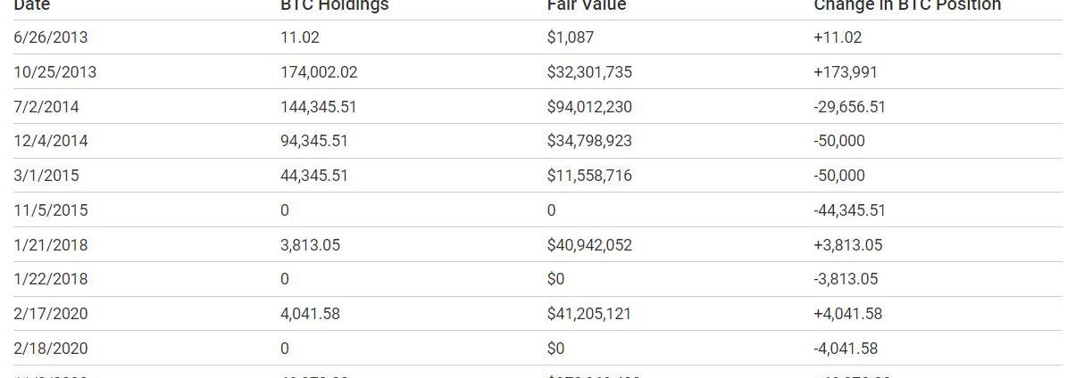Select the $41,205,121 fair value
1076x378 pixels.
coord(589,314)
